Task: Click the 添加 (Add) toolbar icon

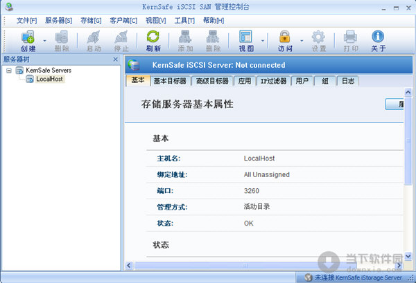Action: pos(185,41)
